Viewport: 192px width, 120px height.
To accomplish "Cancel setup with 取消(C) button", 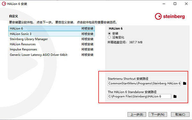I will pyautogui.click(x=180, y=115).
